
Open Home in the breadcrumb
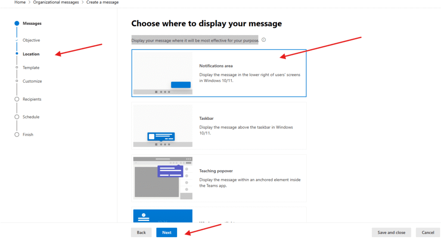20,3
